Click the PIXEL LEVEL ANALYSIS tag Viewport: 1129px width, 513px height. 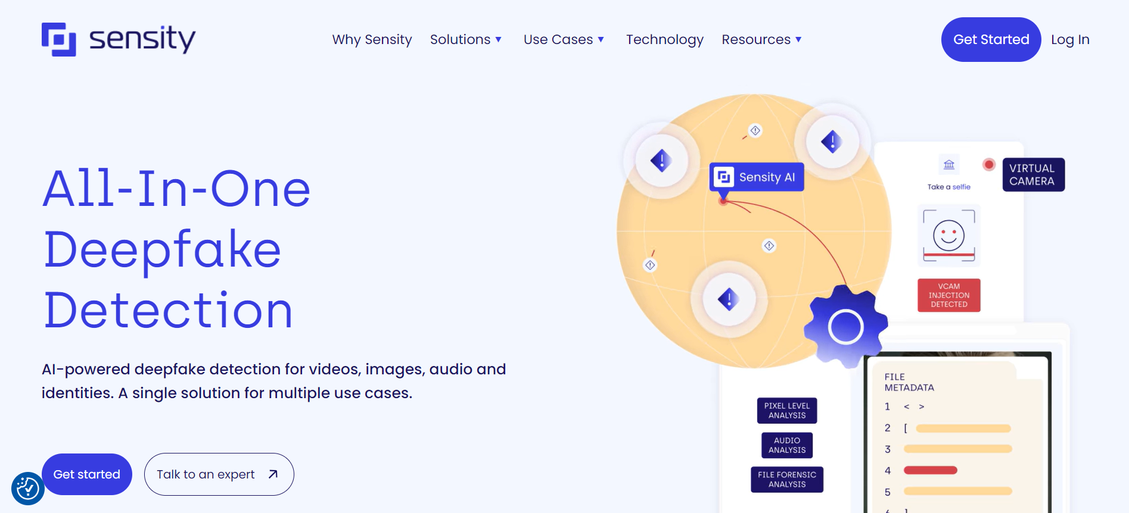coord(787,411)
